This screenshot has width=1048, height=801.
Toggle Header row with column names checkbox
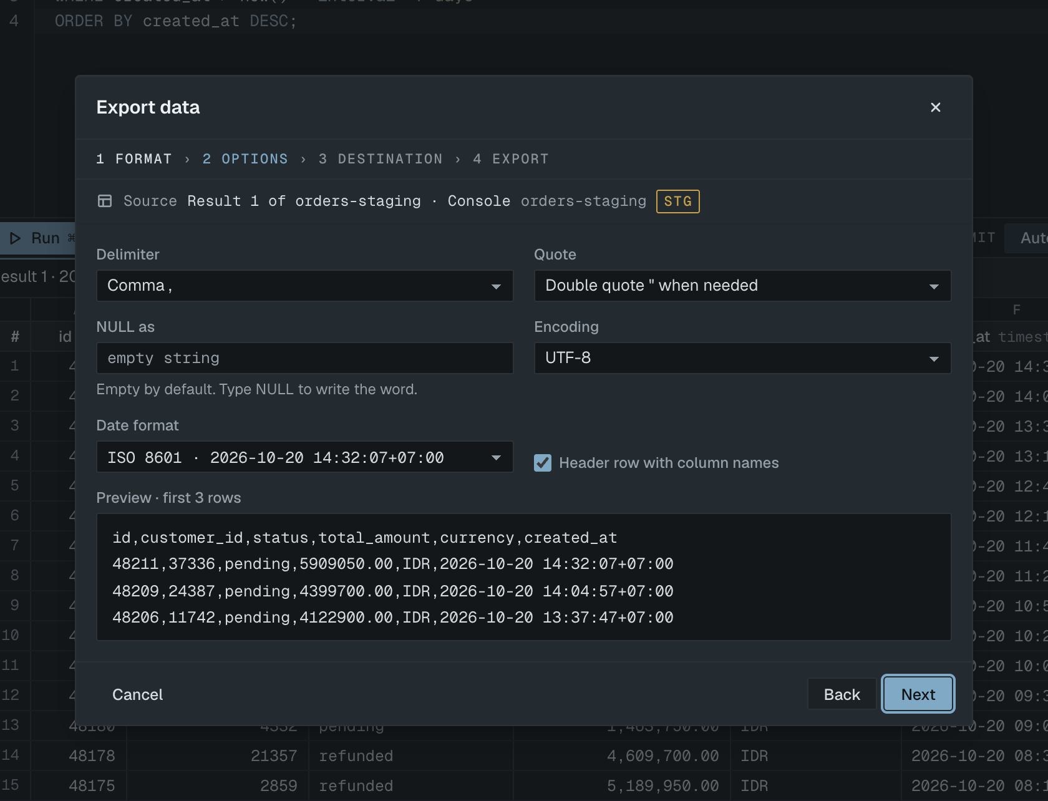pos(543,463)
